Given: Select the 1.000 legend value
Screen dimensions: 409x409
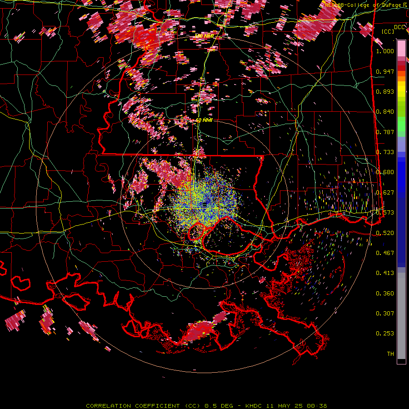Looking at the screenshot, I should point(385,51).
